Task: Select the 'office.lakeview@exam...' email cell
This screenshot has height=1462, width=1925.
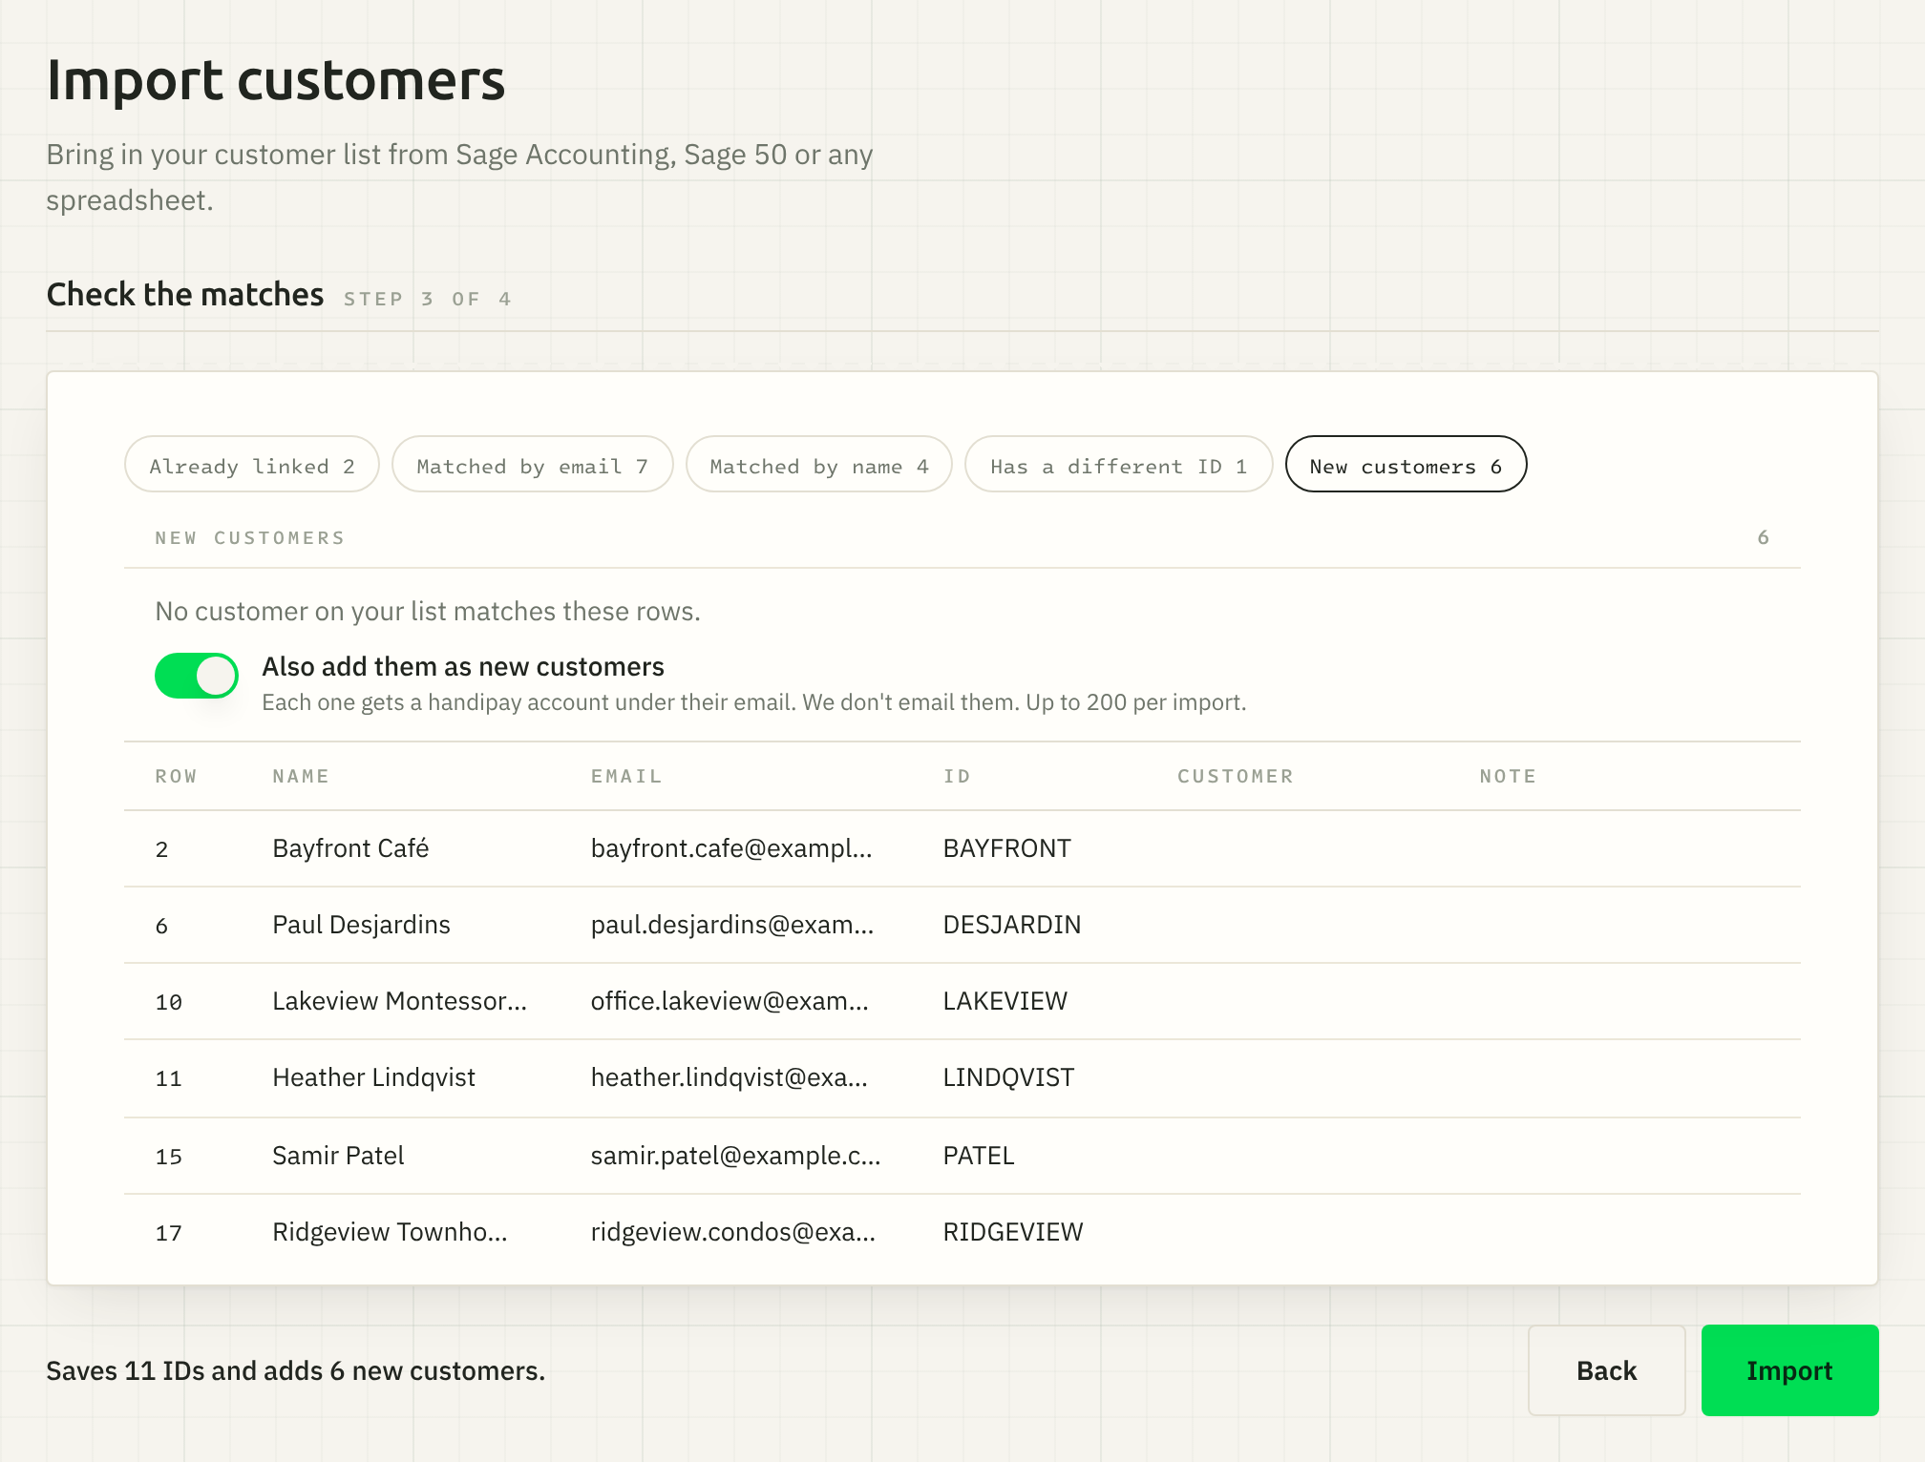Action: (730, 1001)
